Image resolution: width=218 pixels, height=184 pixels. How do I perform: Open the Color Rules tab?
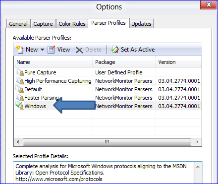tap(72, 24)
